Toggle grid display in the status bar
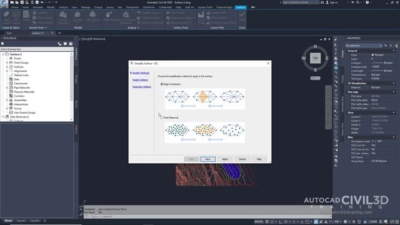This screenshot has width=400, height=225. (267, 221)
